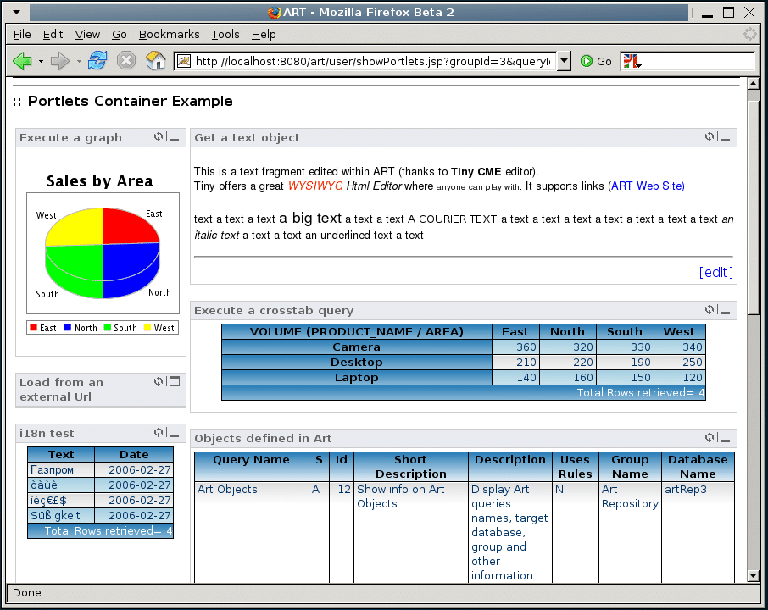Image resolution: width=768 pixels, height=610 pixels.
Task: Maximize the Load from an external Url portlet
Action: click(x=174, y=382)
